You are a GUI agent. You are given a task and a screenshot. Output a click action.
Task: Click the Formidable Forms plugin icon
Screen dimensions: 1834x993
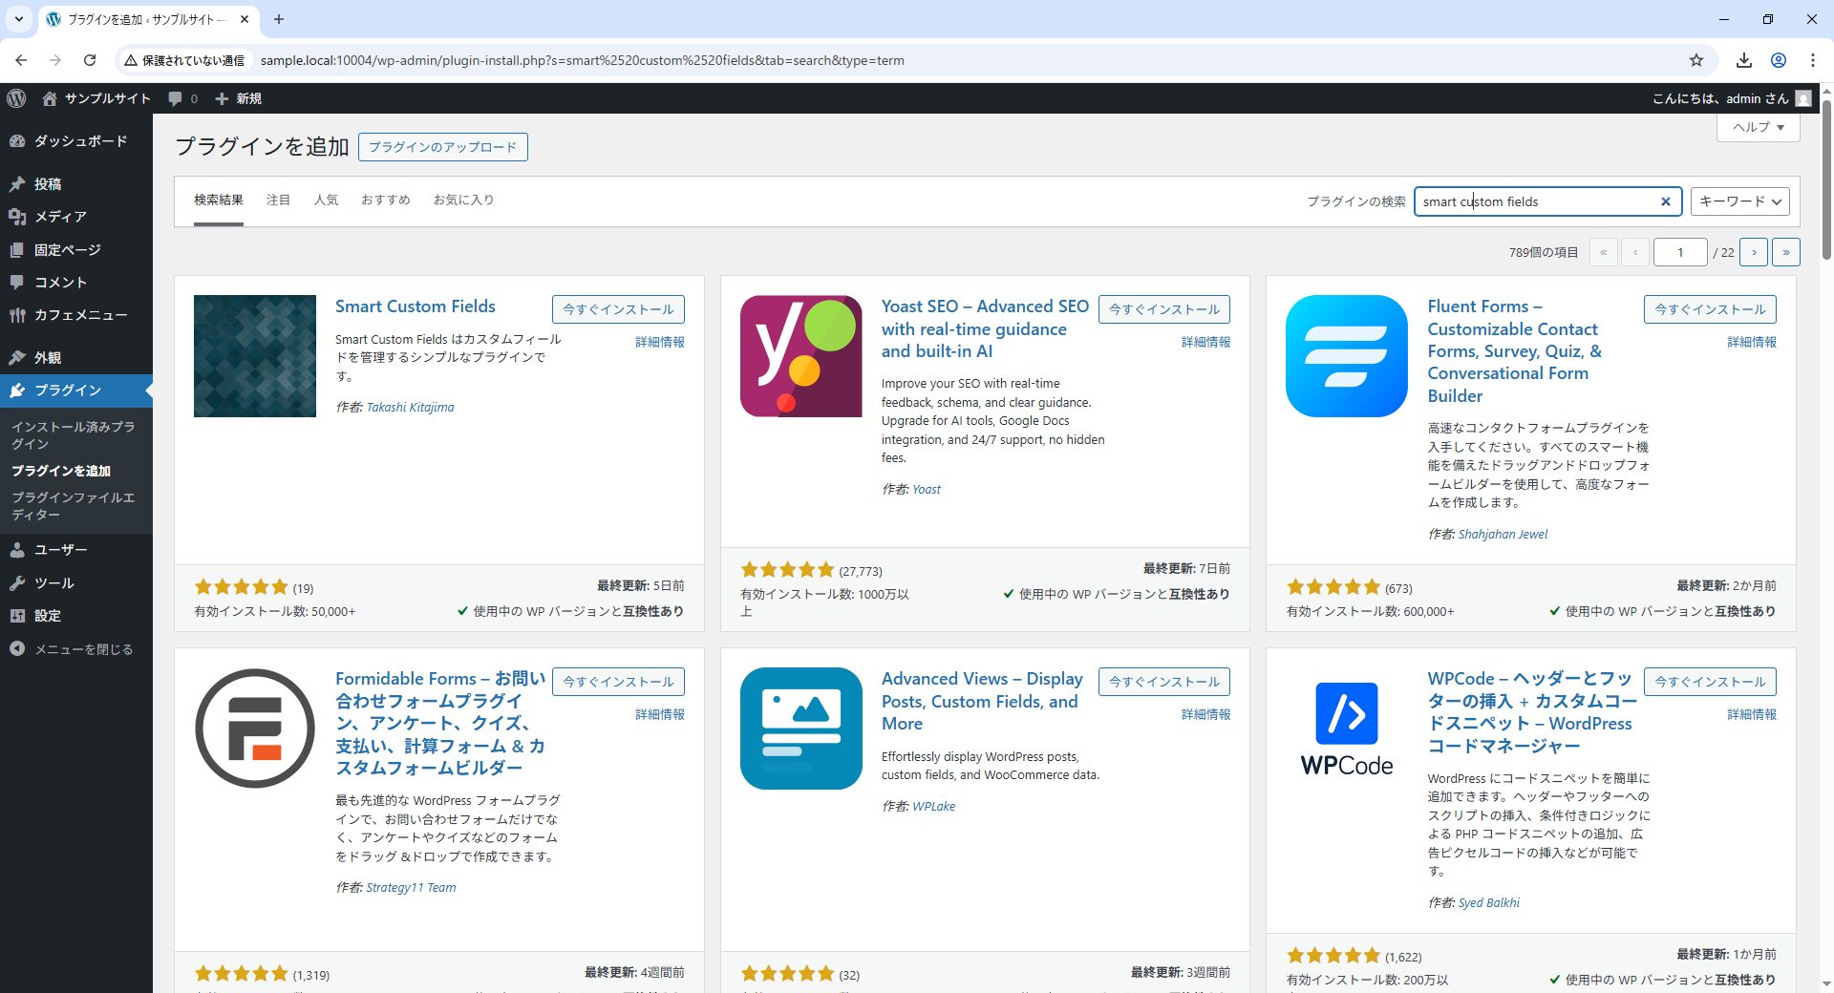[x=255, y=729]
